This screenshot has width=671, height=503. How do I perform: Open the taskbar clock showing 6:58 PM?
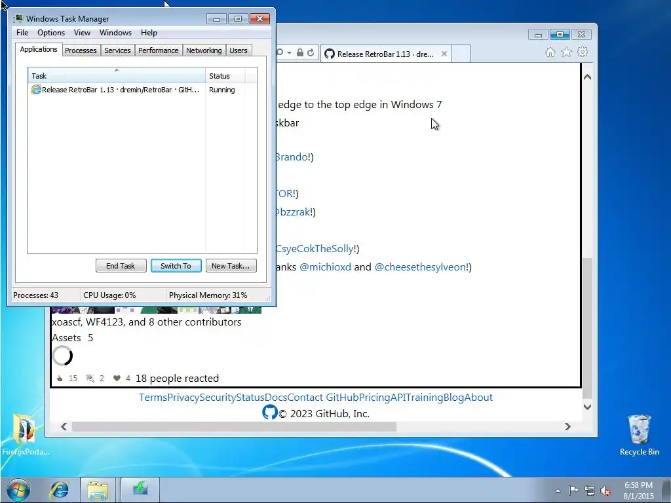(638, 491)
